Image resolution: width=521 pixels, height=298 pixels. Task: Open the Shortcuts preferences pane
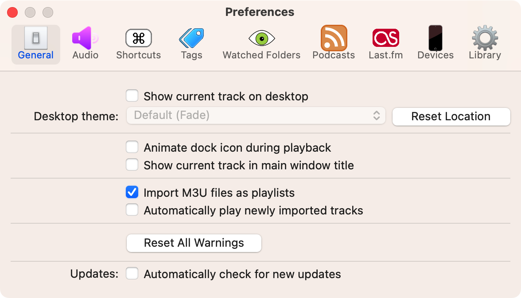pos(139,44)
